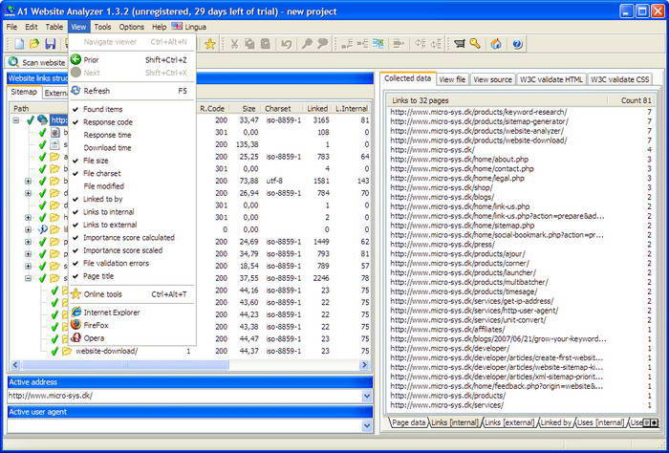The height and width of the screenshot is (453, 669).
Task: Uncheck the File charset column option
Action: pyautogui.click(x=102, y=173)
